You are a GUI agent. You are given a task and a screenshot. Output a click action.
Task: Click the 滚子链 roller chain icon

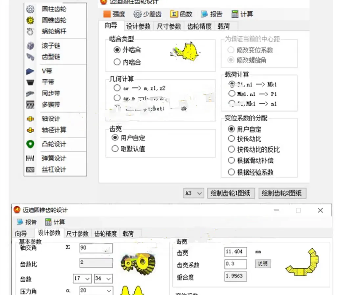point(30,46)
